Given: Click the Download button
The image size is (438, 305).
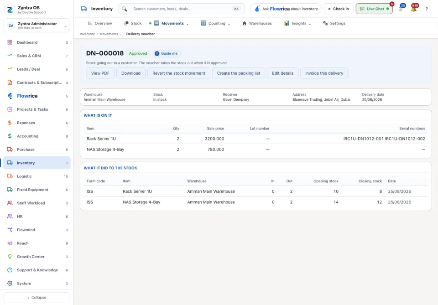Looking at the screenshot, I should pos(131,73).
